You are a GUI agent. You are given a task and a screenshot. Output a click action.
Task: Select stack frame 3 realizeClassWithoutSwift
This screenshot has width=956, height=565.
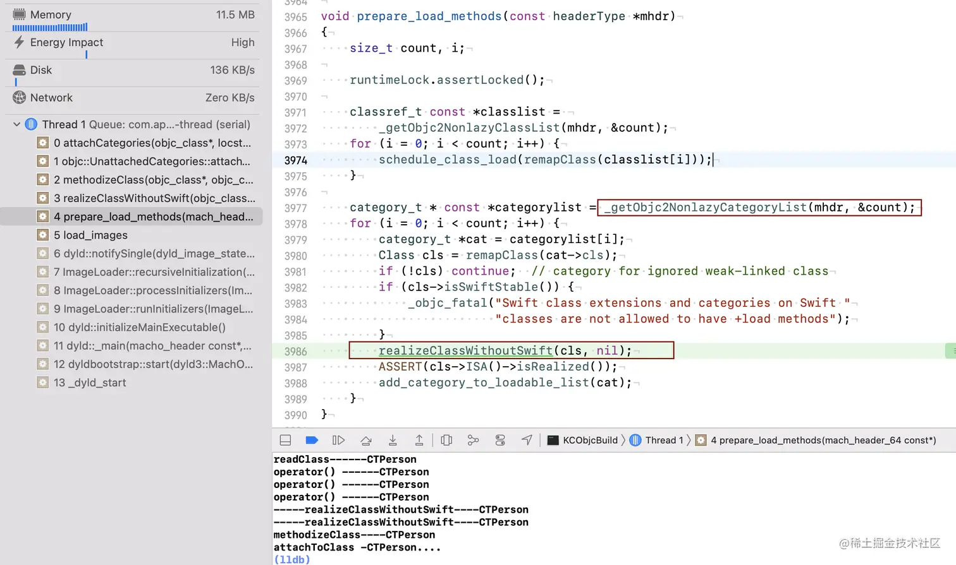pyautogui.click(x=132, y=198)
